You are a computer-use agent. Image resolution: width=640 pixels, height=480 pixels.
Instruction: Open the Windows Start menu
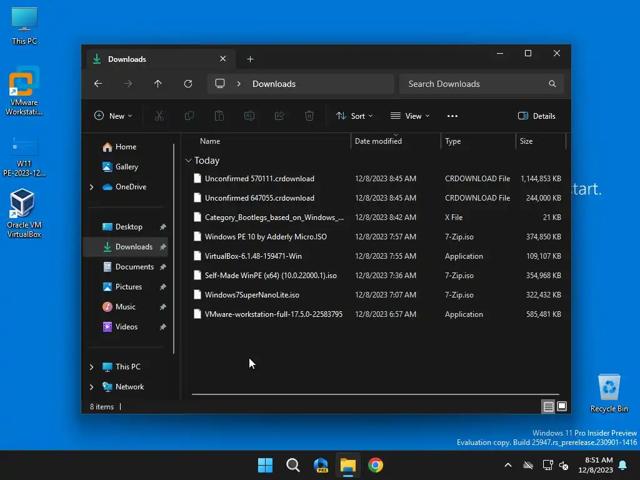[265, 465]
